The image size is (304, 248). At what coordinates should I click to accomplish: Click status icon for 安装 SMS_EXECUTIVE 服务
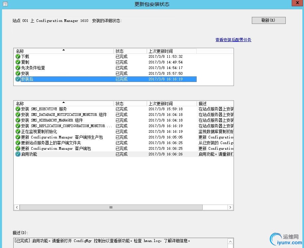(18, 109)
